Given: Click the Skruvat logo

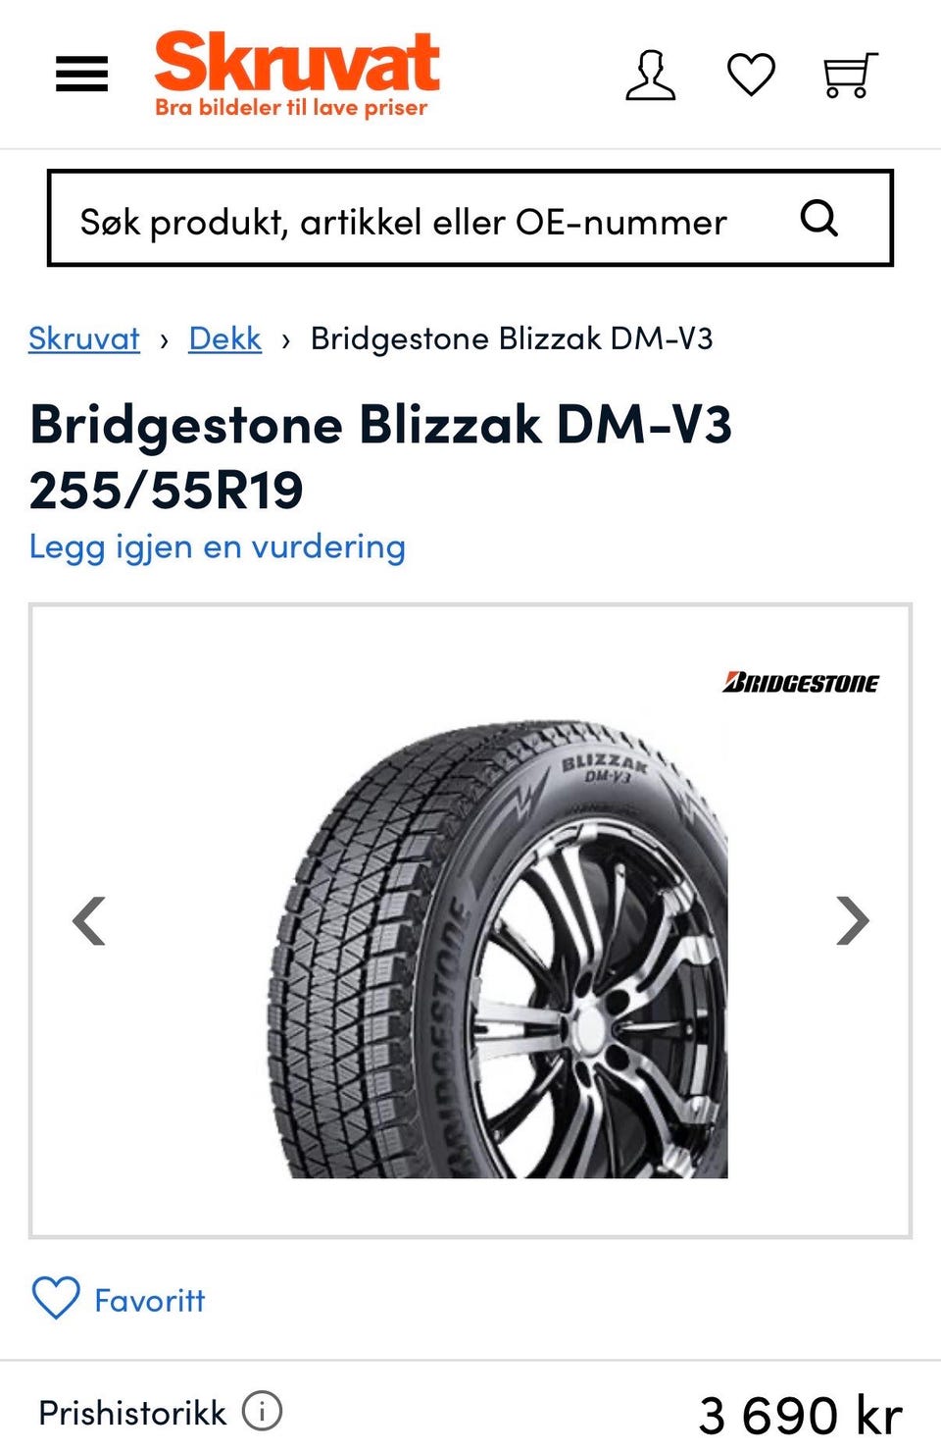Looking at the screenshot, I should click(296, 75).
